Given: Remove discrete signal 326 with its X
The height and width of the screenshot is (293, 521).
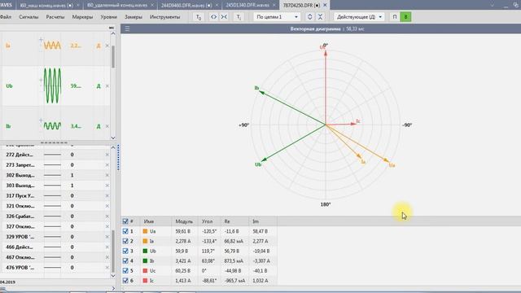Looking at the screenshot, I should pyautogui.click(x=107, y=216).
